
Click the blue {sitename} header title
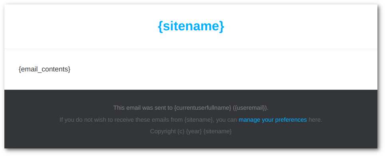191,26
